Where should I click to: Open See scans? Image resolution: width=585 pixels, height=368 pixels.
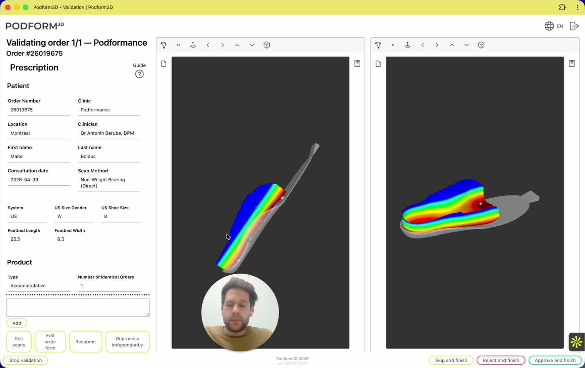[x=19, y=342]
